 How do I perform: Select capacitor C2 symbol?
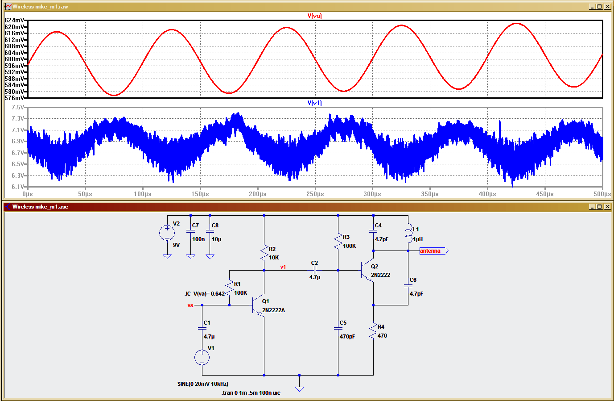tap(315, 270)
